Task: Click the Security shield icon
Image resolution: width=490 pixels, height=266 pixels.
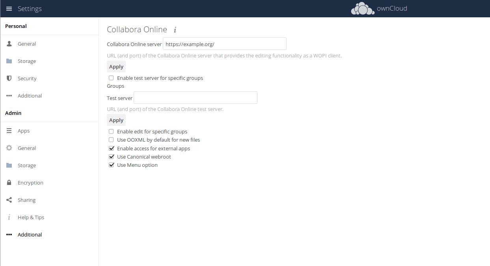Action: (x=9, y=78)
